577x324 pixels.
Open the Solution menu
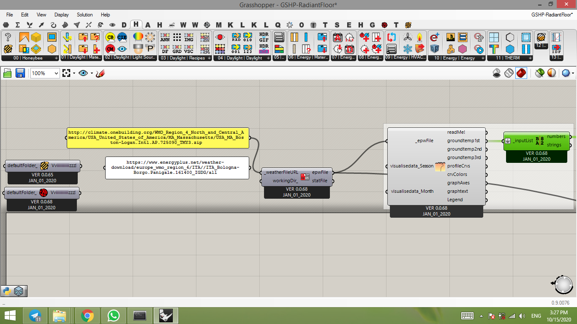[84, 15]
